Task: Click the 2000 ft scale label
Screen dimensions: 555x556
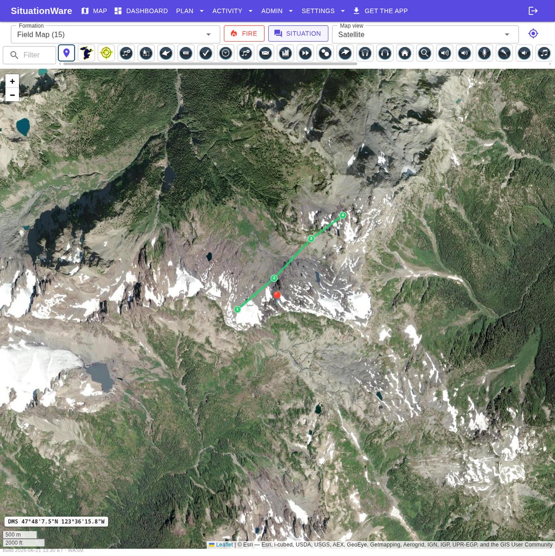Action: [24, 543]
